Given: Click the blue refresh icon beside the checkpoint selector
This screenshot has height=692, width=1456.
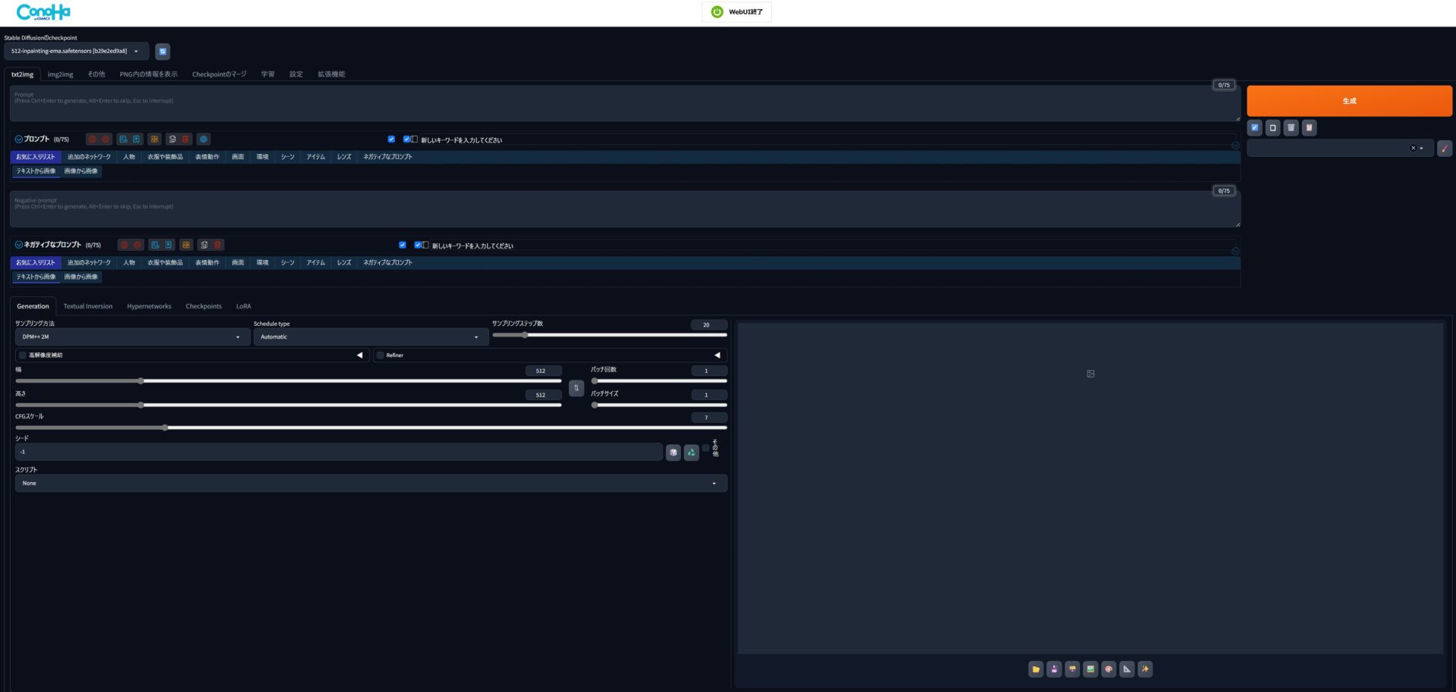Looking at the screenshot, I should click(x=162, y=52).
